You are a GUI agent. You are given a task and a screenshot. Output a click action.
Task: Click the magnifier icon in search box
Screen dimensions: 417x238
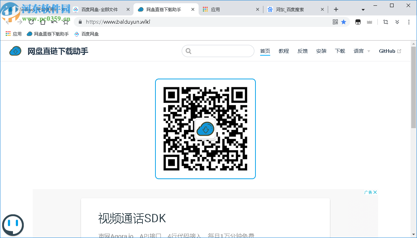click(189, 51)
